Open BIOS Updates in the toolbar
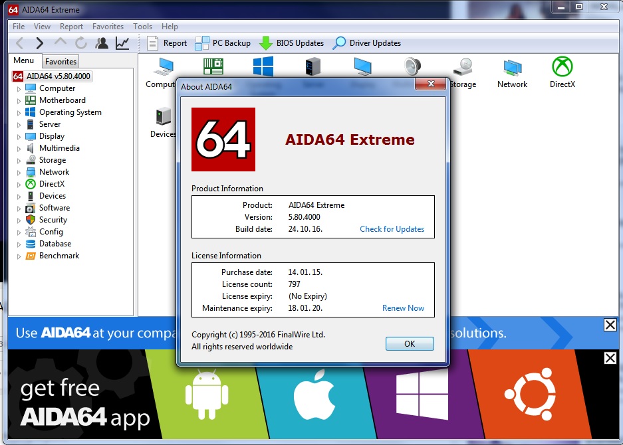This screenshot has height=445, width=623. pyautogui.click(x=291, y=43)
